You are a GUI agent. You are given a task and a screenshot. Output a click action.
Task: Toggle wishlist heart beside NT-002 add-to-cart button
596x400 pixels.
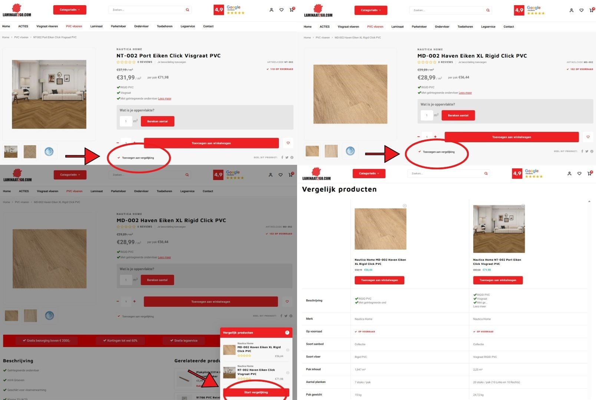(288, 143)
